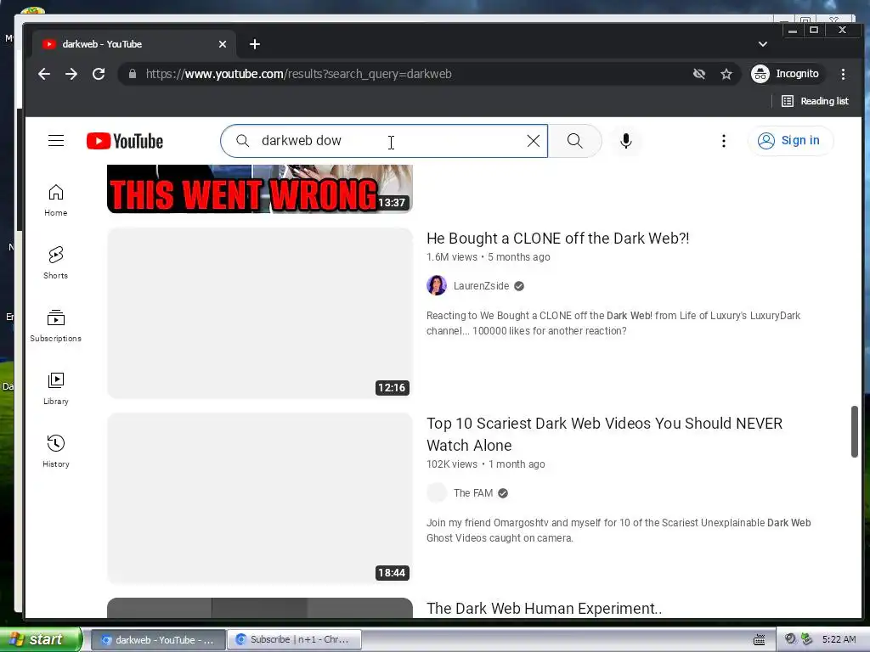Image resolution: width=870 pixels, height=652 pixels.
Task: Click the Sign in button
Action: [x=791, y=141]
